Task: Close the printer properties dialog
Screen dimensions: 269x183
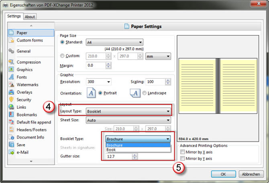Action: pos(259,4)
